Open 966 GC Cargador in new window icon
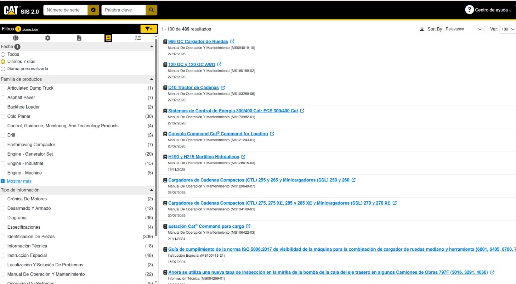 click(232, 41)
